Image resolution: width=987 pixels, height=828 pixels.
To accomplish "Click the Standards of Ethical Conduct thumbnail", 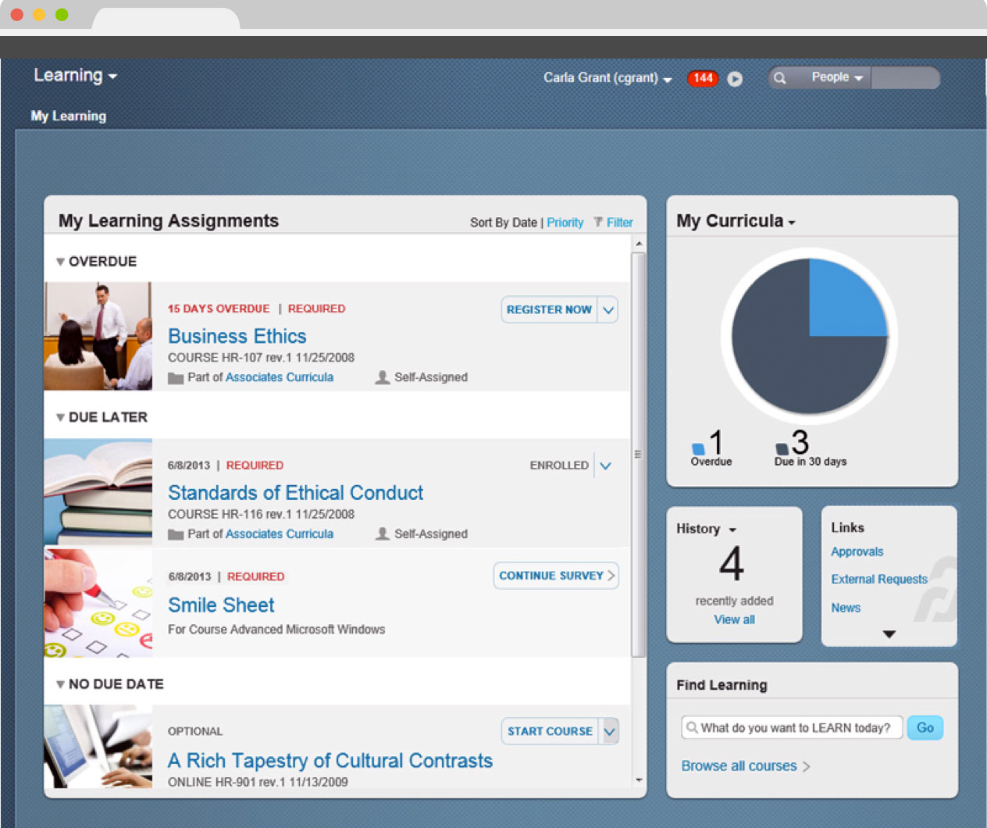I will pos(98,492).
